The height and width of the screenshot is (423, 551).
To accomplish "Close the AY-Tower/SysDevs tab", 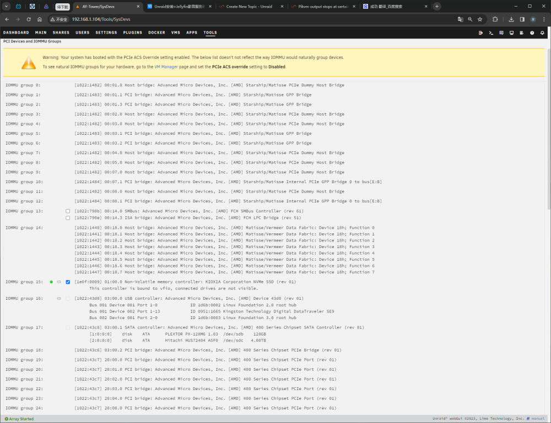I will pos(138,6).
